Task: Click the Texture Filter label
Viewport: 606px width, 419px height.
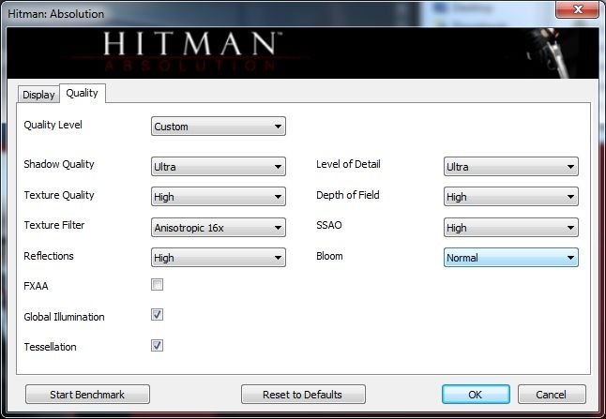Action: 54,225
